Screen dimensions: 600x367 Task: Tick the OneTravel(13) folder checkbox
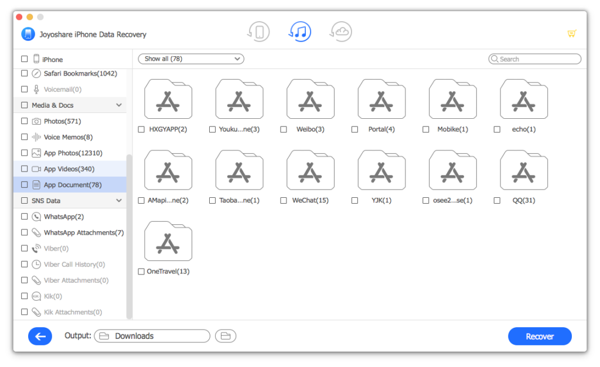(x=141, y=272)
